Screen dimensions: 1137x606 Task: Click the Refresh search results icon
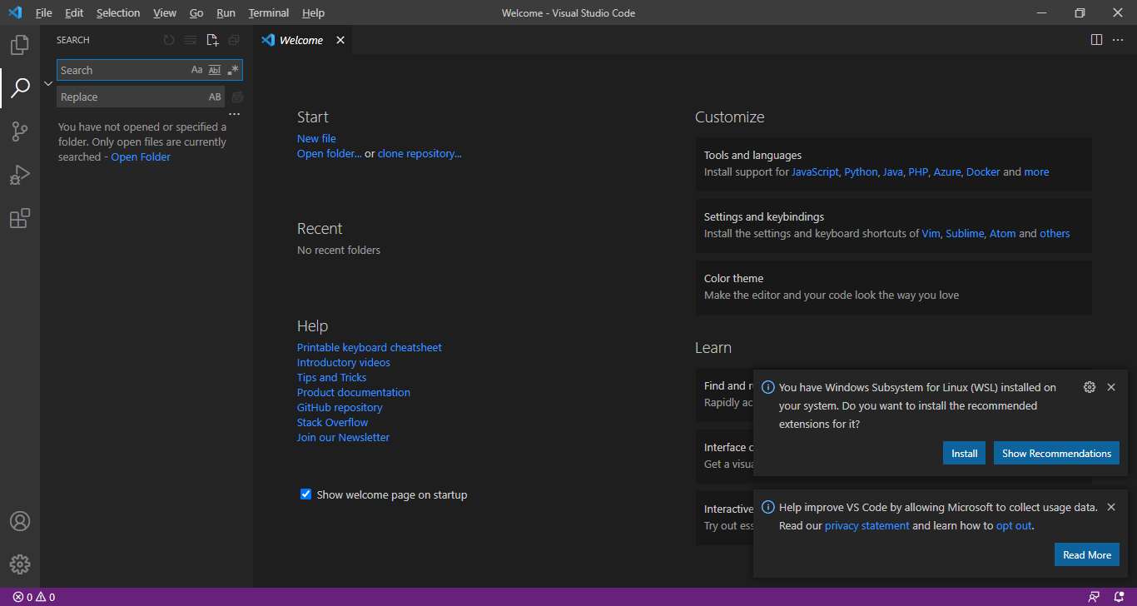point(169,40)
